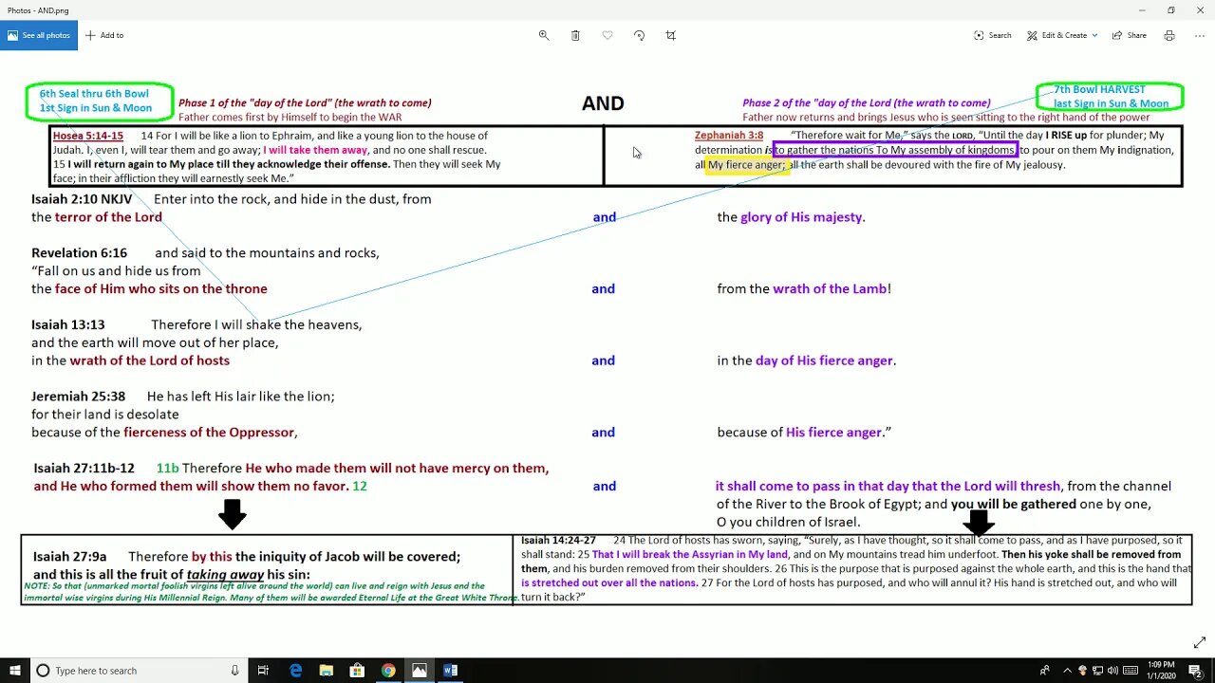
Task: Open the People icon in the taskbar
Action: click(1045, 671)
